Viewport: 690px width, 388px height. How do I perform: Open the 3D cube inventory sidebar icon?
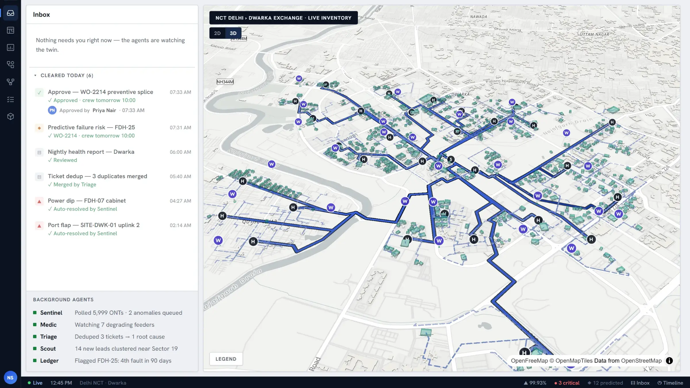pos(11,116)
